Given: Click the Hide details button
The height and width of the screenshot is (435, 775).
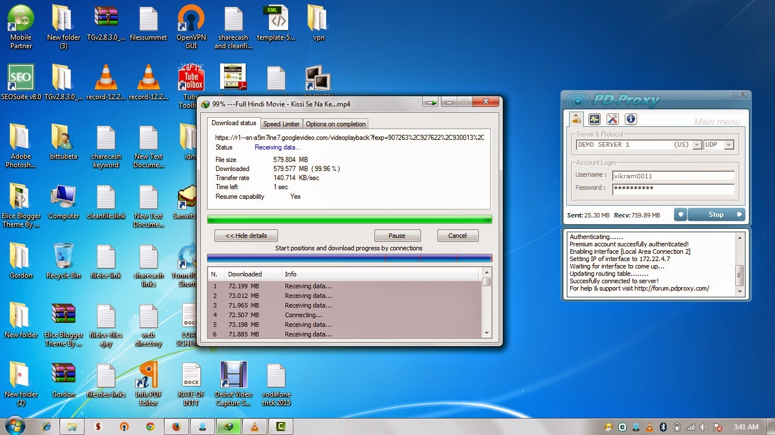Looking at the screenshot, I should (246, 236).
